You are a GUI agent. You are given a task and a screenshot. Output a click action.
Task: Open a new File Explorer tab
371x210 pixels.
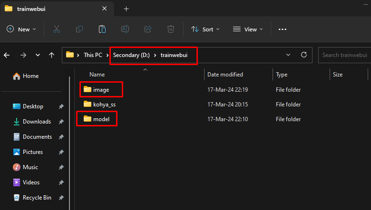pos(126,9)
